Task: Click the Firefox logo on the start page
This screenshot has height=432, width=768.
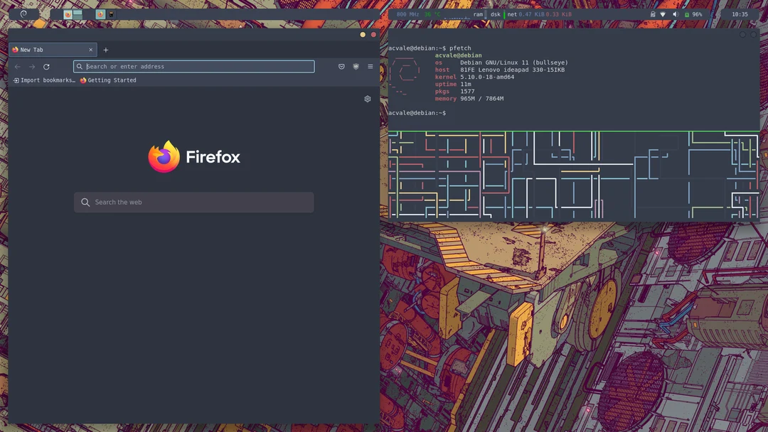Action: (x=164, y=156)
